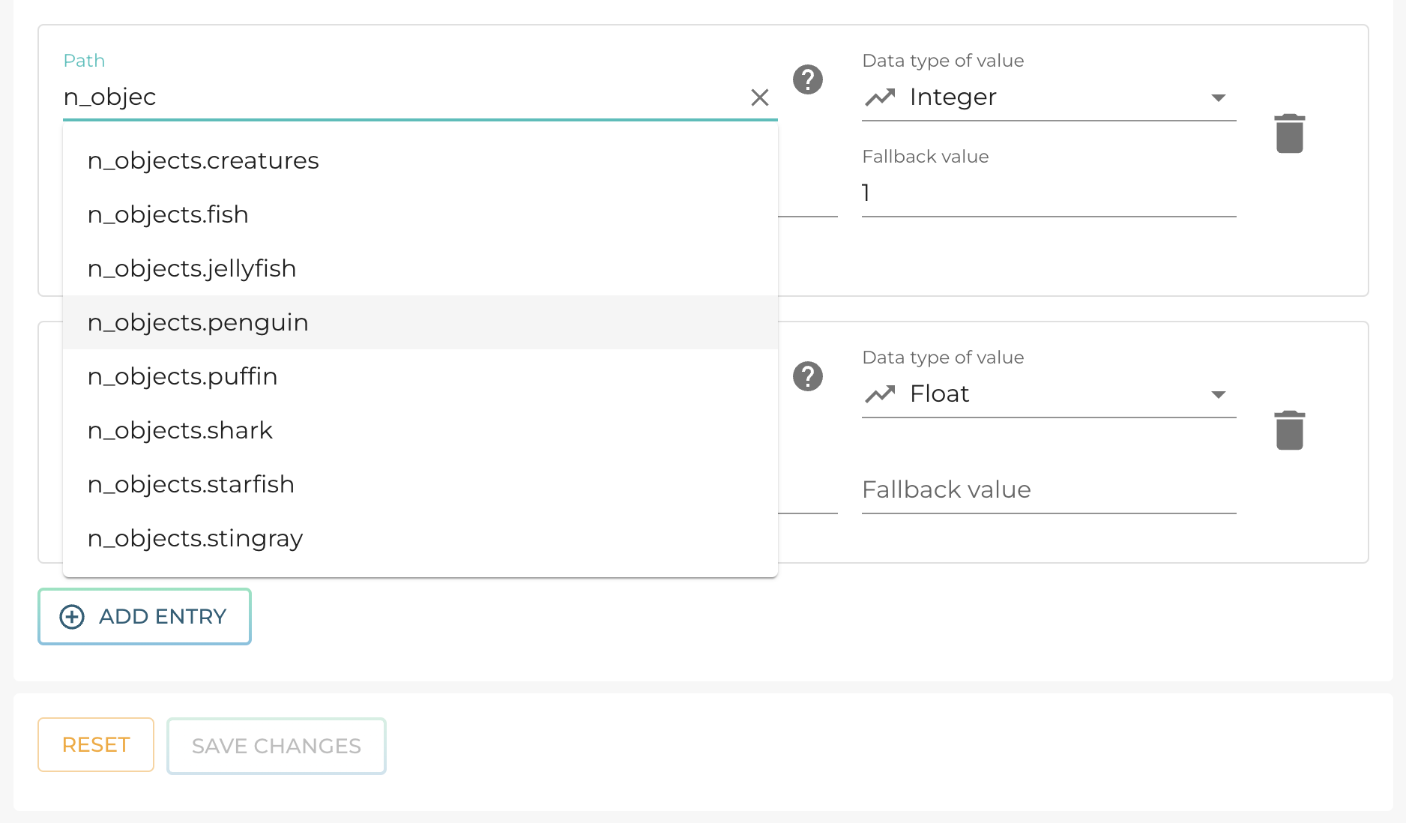Open help for the first Path entry
The width and height of the screenshot is (1406, 823).
pos(808,79)
